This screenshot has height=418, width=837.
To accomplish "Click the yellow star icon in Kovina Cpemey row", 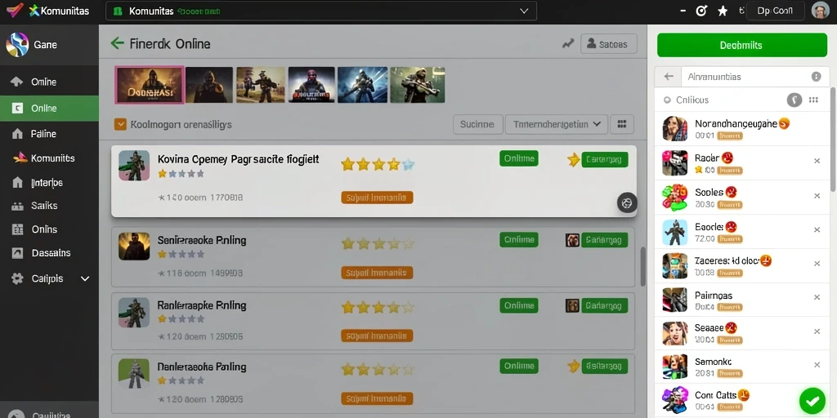I will point(573,159).
